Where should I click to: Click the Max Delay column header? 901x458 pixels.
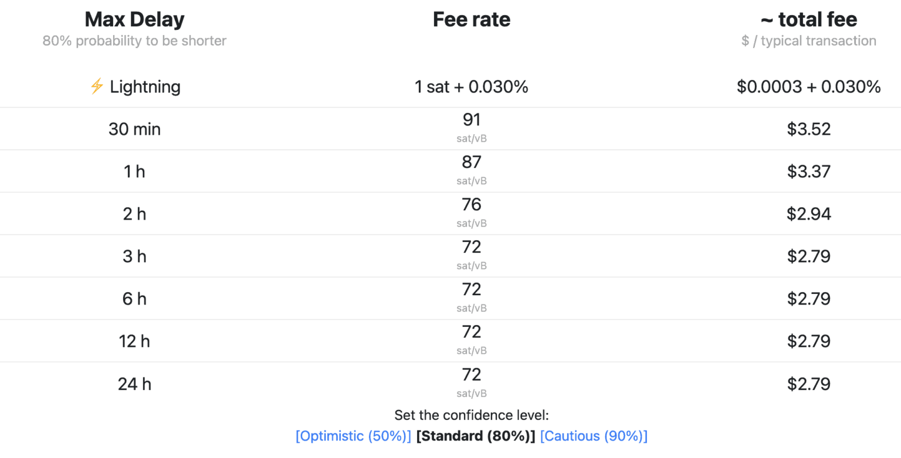[134, 20]
